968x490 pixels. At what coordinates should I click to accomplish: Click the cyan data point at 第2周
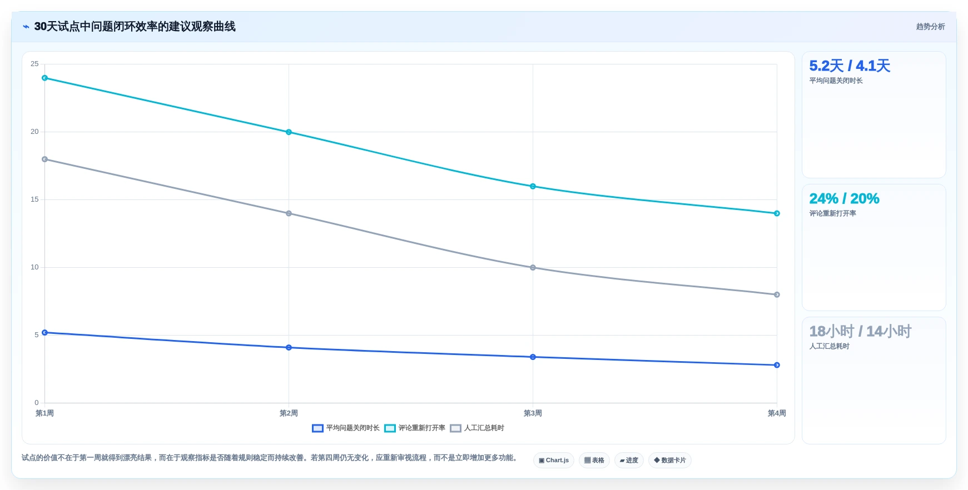point(289,132)
